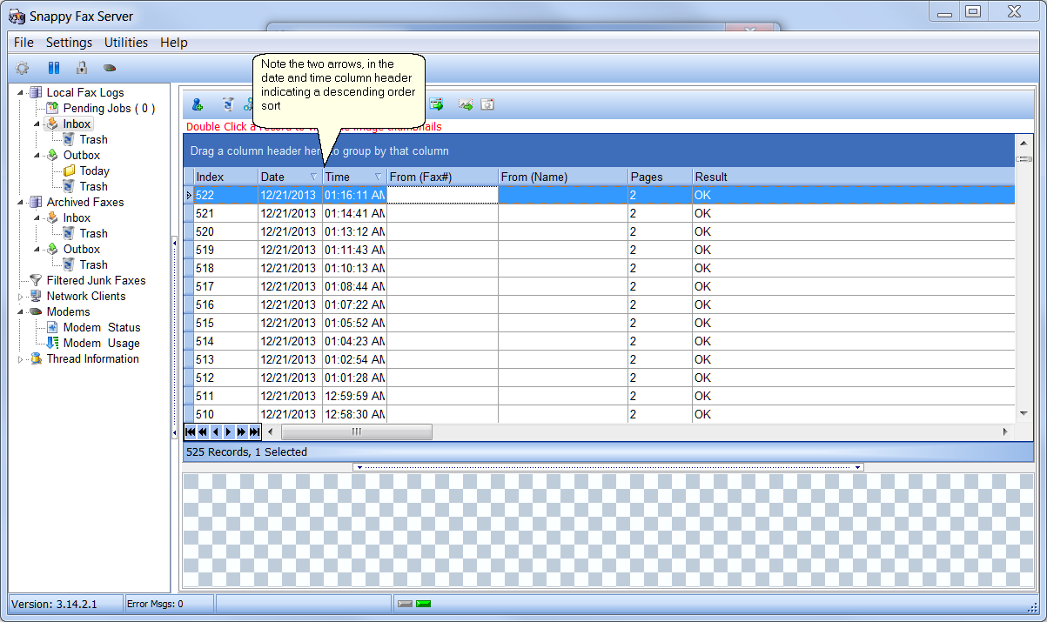Viewport: 1047px width, 622px height.
Task: Go to next page navigator button
Action: click(x=242, y=431)
